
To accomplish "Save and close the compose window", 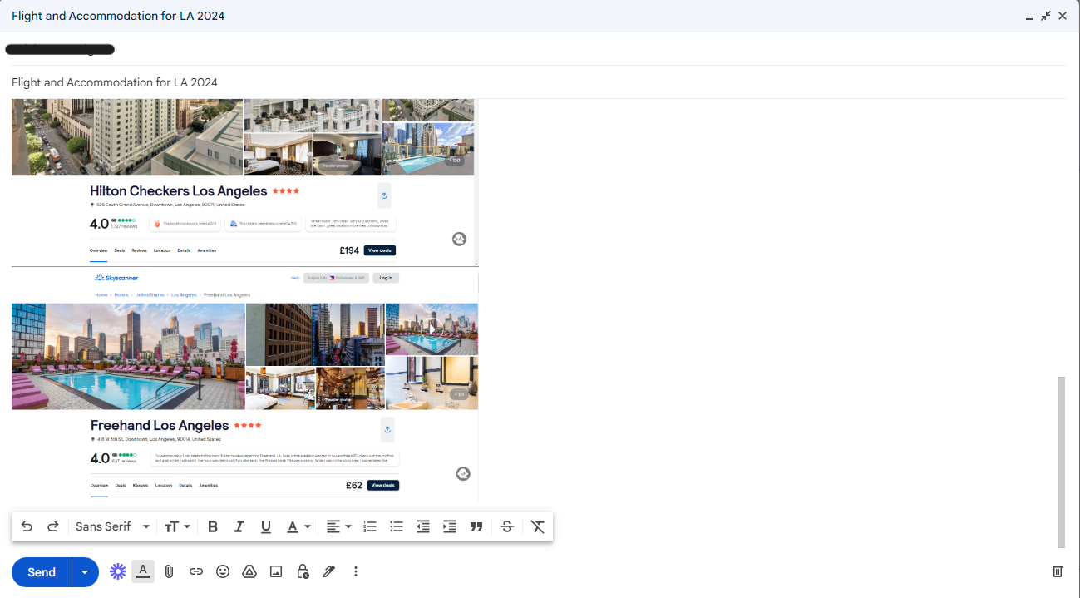I will (1063, 16).
